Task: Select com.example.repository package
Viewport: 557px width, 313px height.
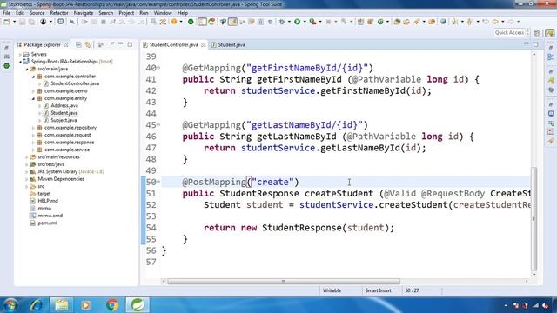Action: pos(70,128)
